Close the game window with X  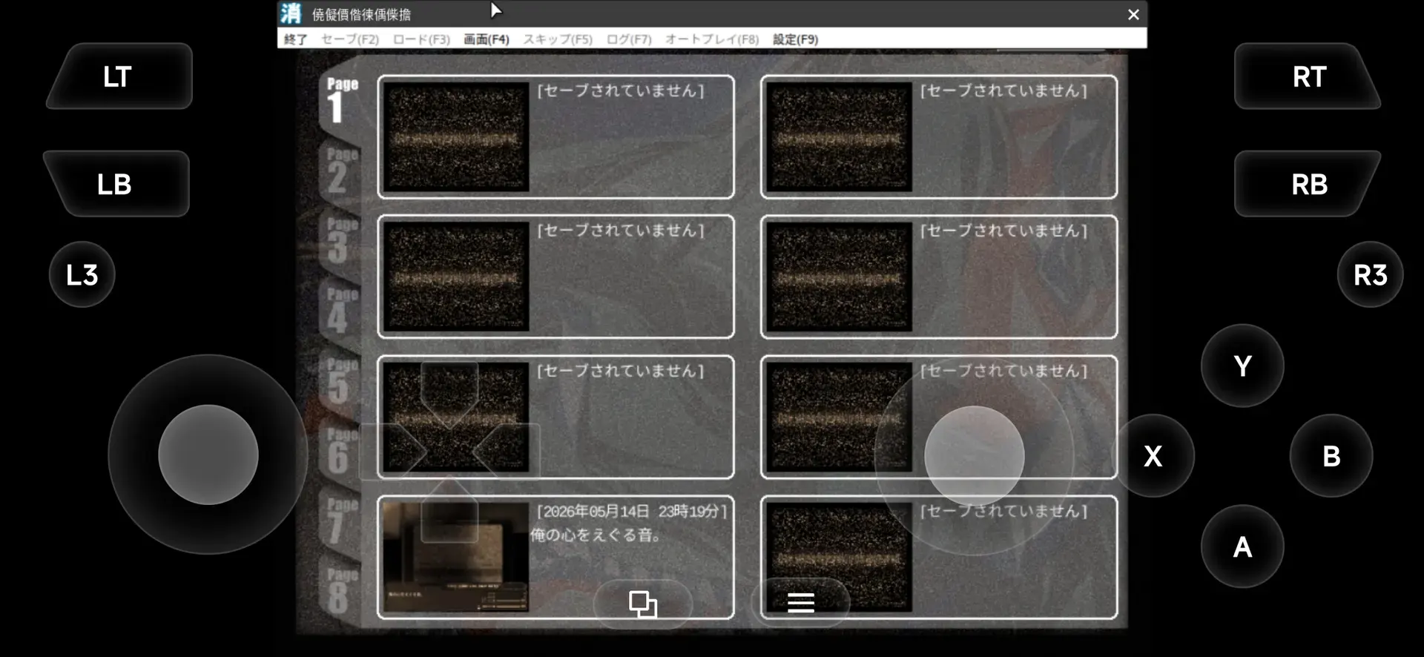(x=1133, y=14)
